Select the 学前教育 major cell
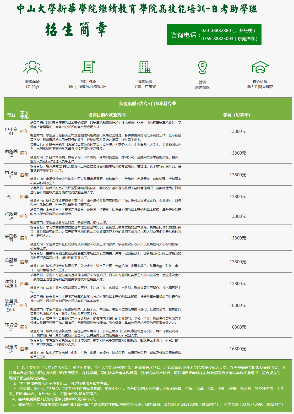The height and width of the screenshot is (414, 294). pos(11,238)
